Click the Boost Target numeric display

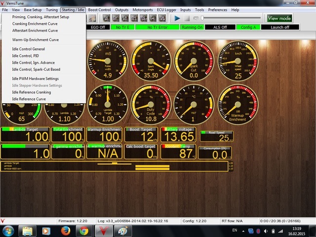(x=141, y=134)
